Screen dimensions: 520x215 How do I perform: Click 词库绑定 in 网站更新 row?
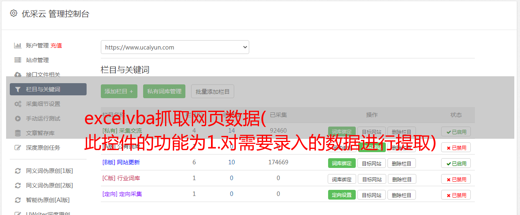pyautogui.click(x=342, y=163)
